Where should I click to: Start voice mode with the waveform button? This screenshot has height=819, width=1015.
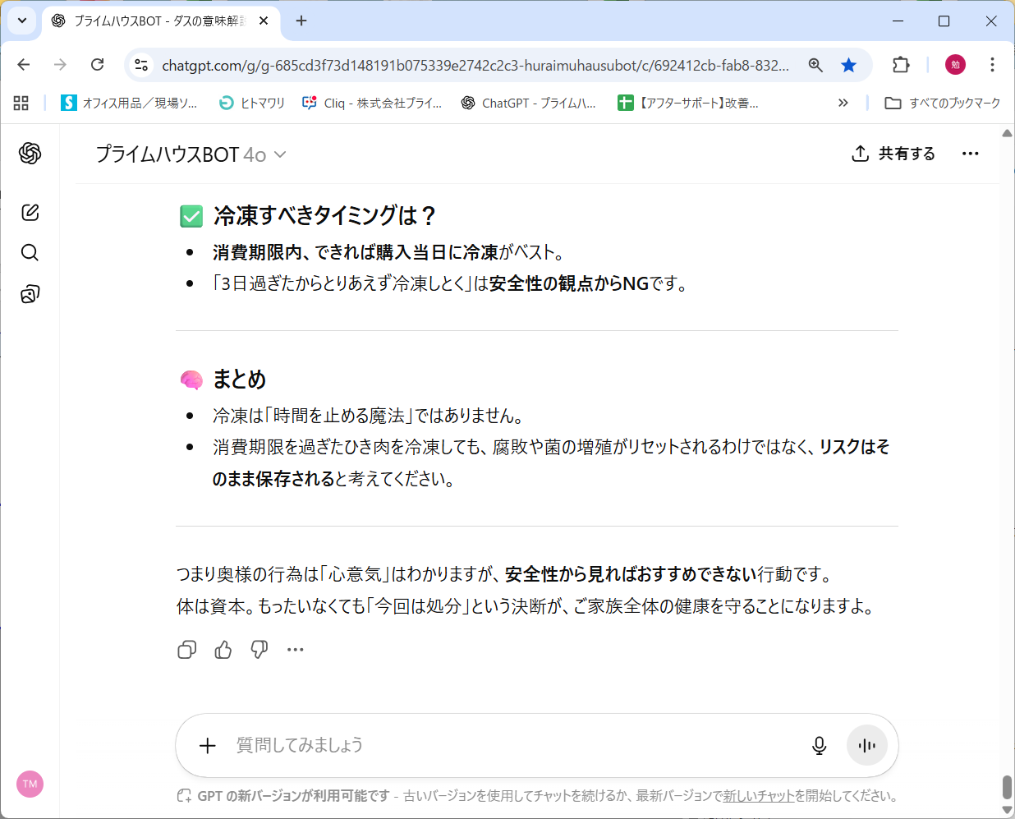866,745
